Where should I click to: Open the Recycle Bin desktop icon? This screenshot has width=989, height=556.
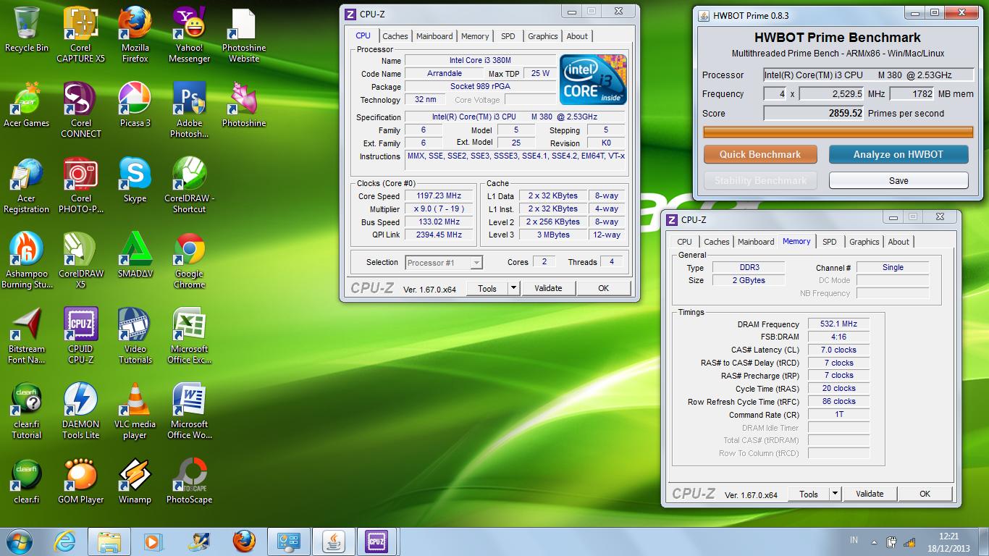click(x=27, y=30)
